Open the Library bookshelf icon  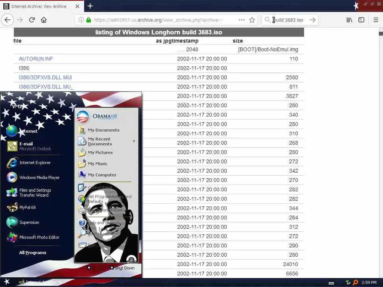pos(349,20)
